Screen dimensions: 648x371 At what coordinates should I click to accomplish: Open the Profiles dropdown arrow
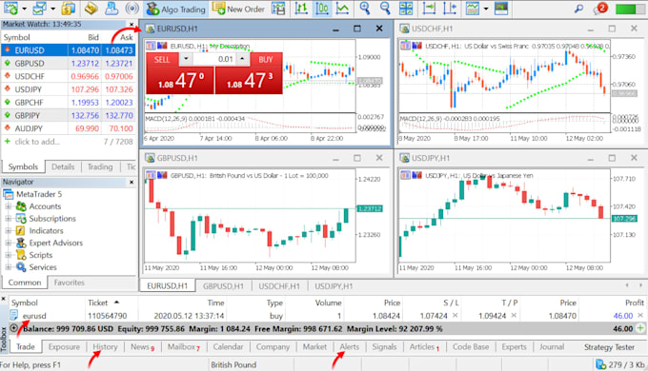coord(53,9)
